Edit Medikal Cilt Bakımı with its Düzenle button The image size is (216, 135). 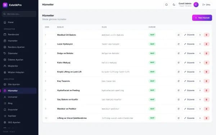[x=189, y=35]
